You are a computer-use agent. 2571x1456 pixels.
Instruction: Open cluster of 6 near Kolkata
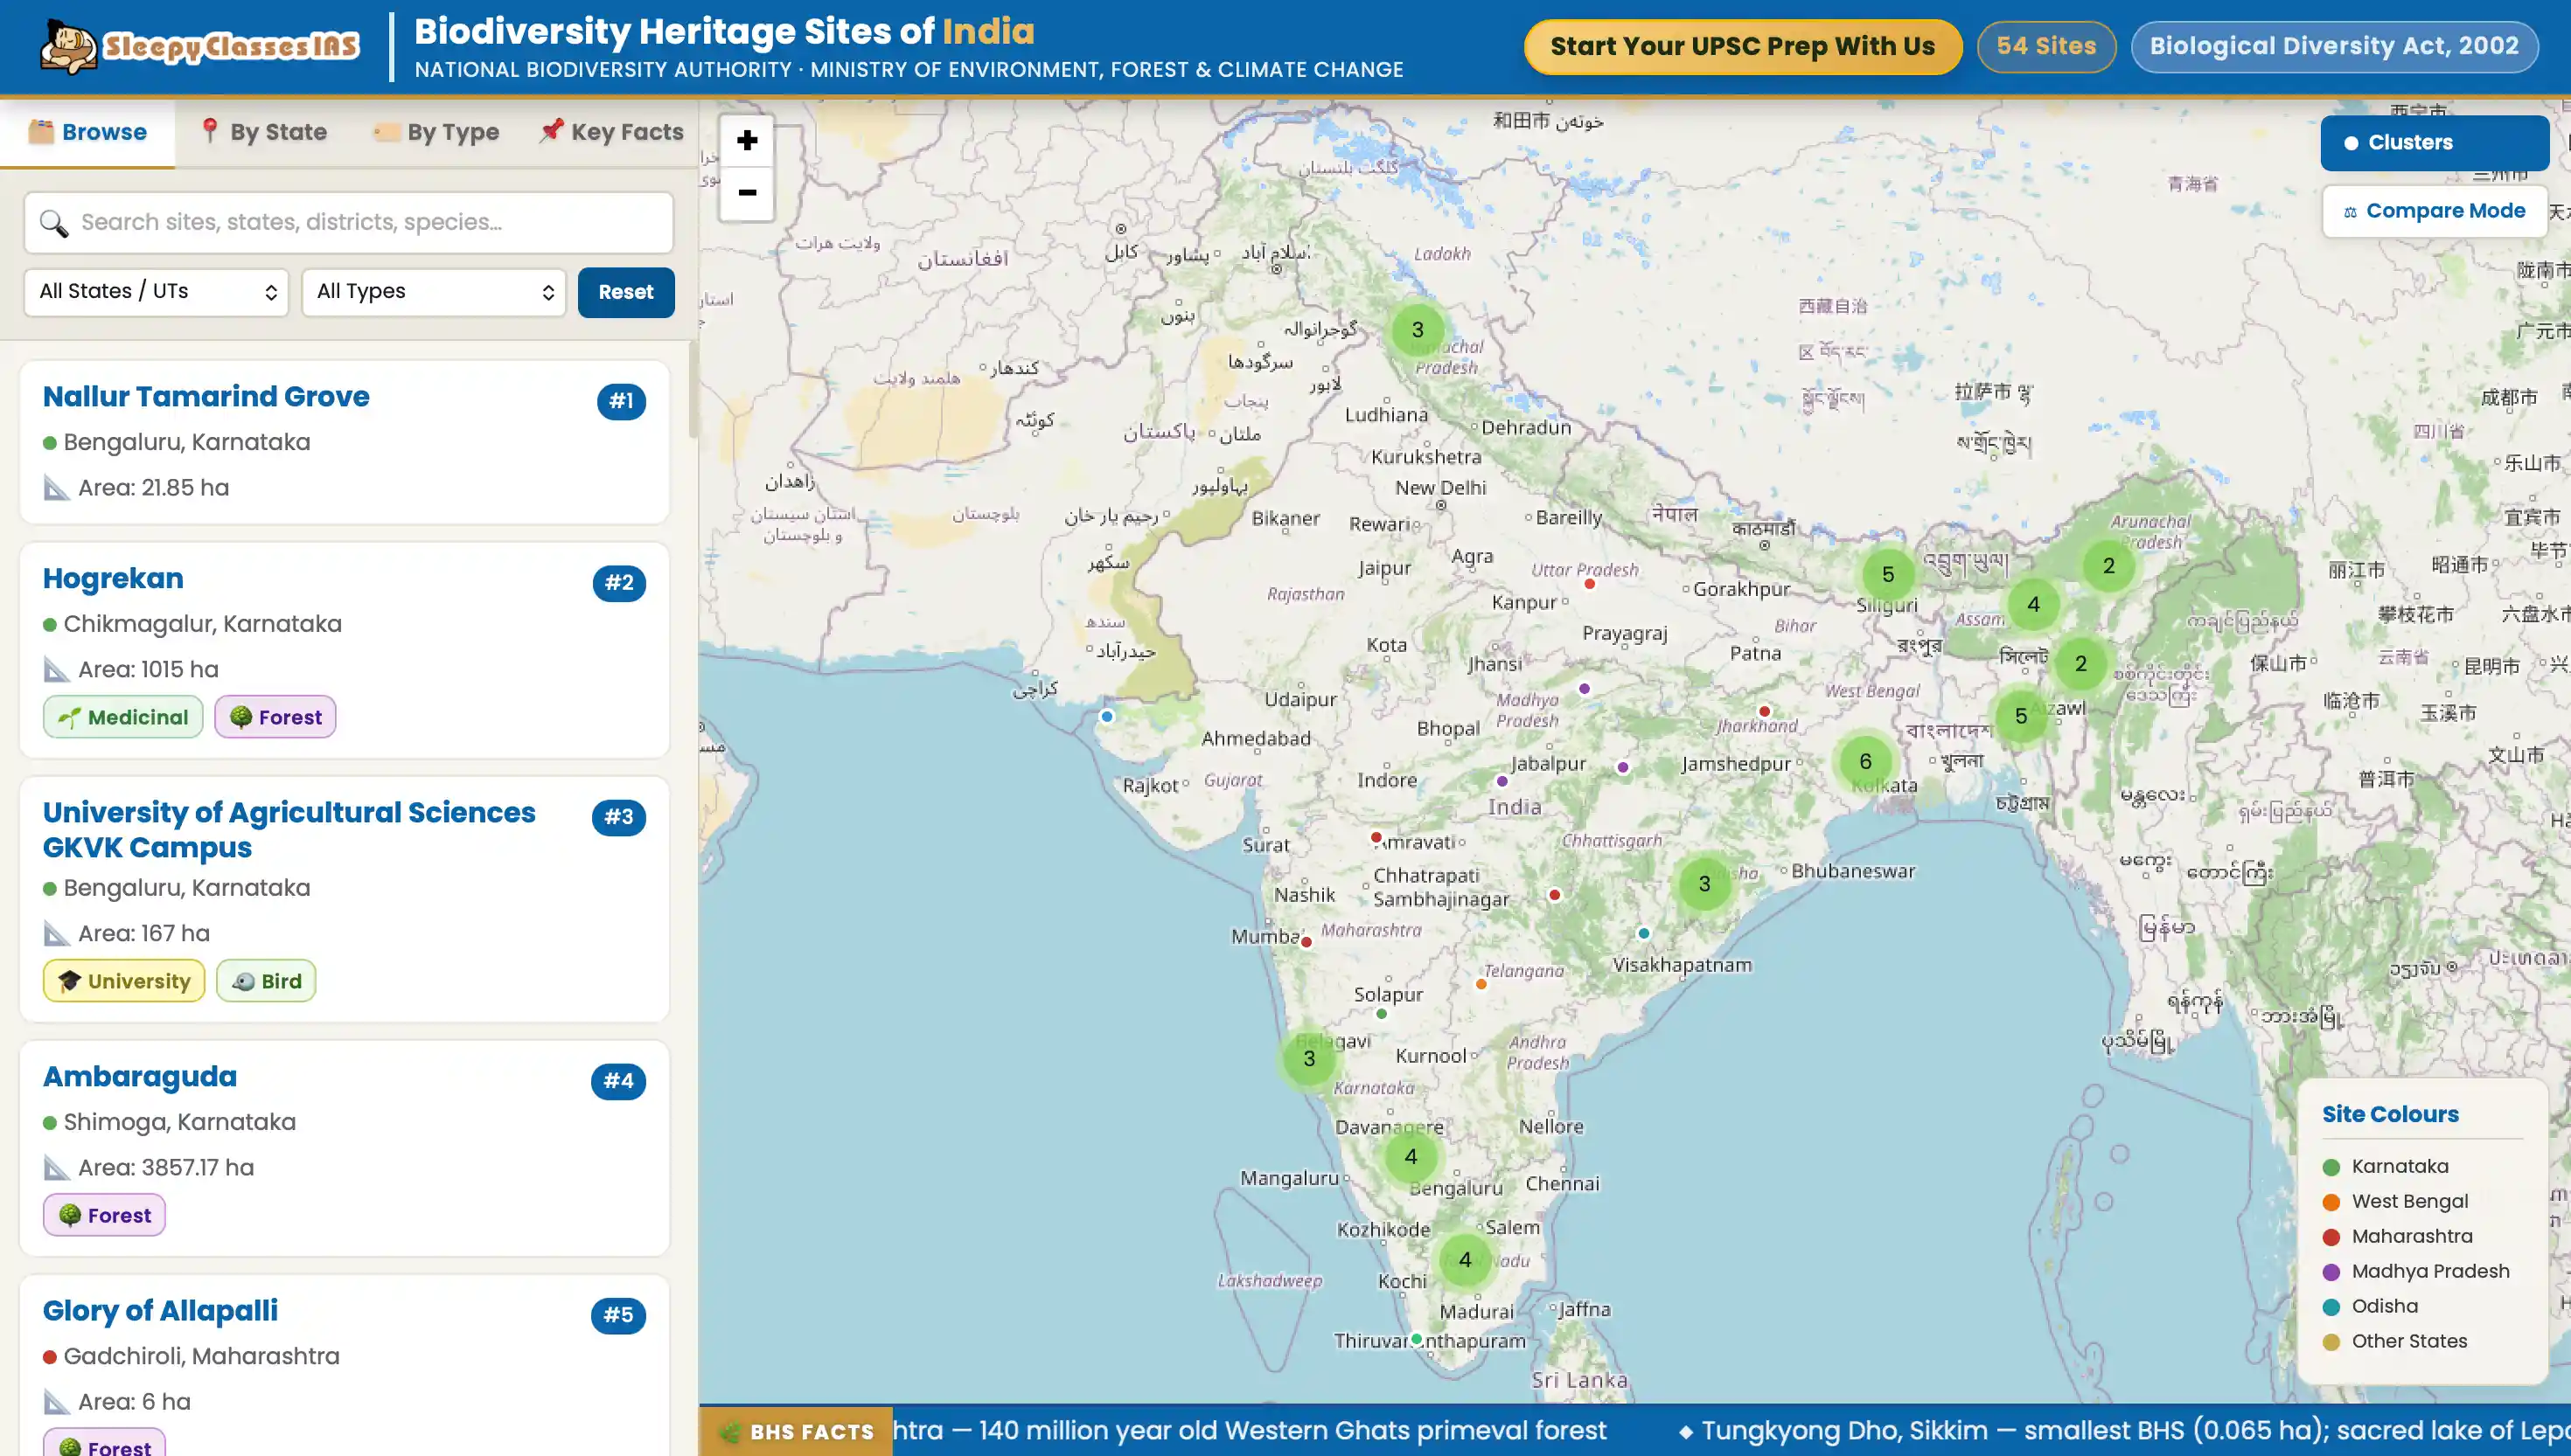pyautogui.click(x=1864, y=761)
